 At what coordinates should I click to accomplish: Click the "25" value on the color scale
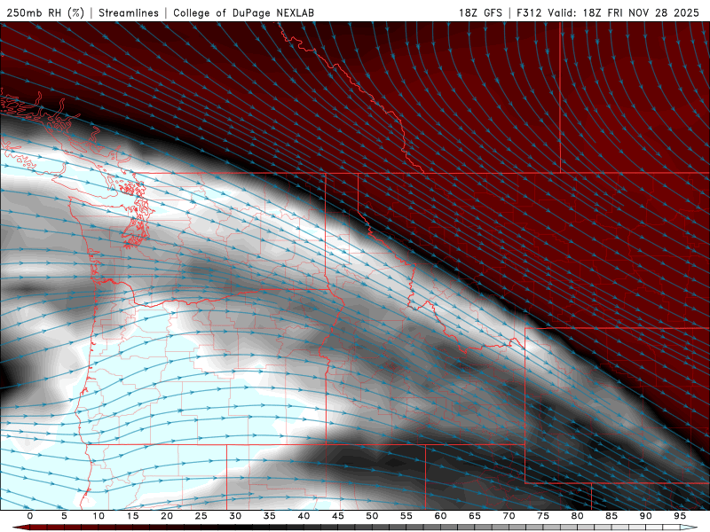pyautogui.click(x=201, y=516)
